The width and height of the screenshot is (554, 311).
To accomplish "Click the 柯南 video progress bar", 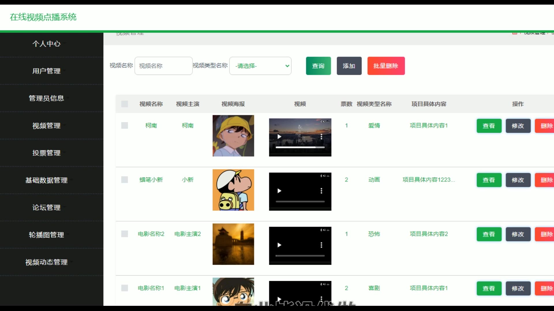I will pos(300,147).
